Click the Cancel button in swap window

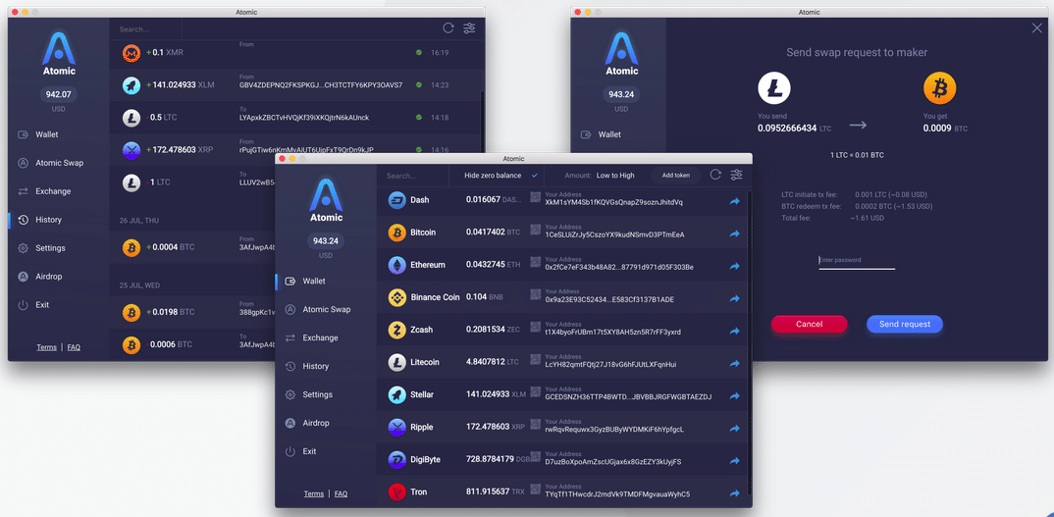tap(810, 324)
